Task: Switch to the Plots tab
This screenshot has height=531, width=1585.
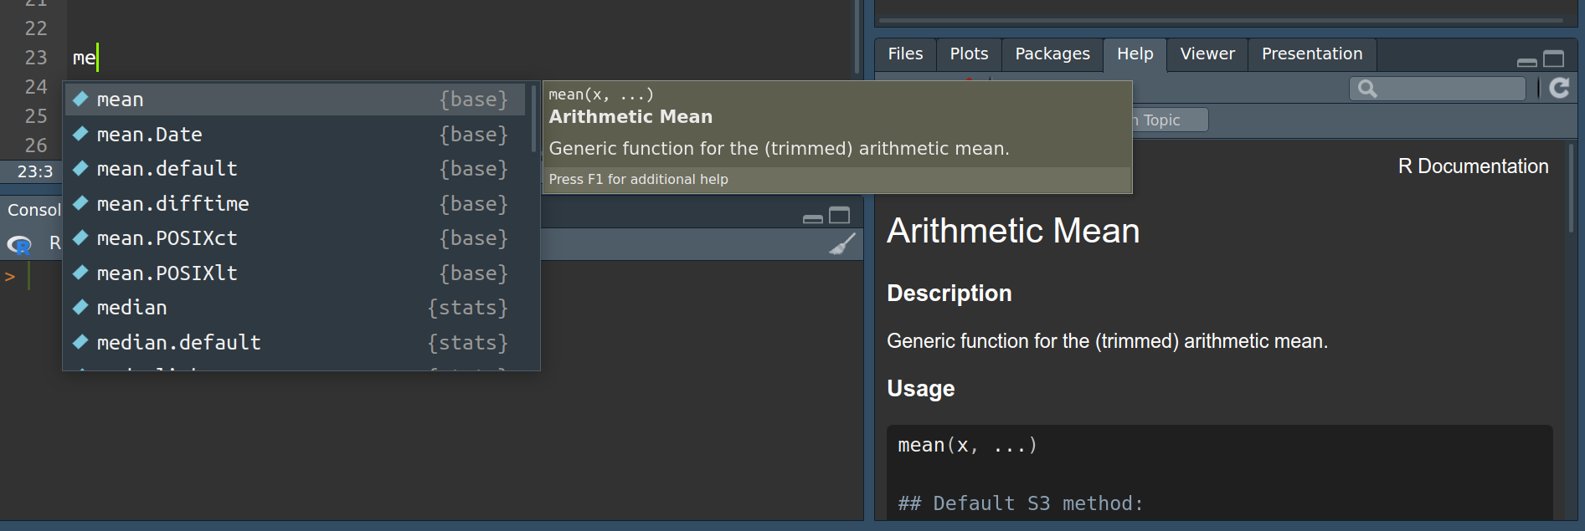Action: pos(969,54)
